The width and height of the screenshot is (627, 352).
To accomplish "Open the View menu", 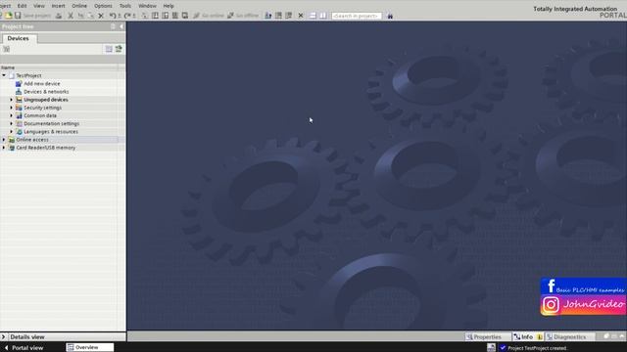I will tap(39, 6).
